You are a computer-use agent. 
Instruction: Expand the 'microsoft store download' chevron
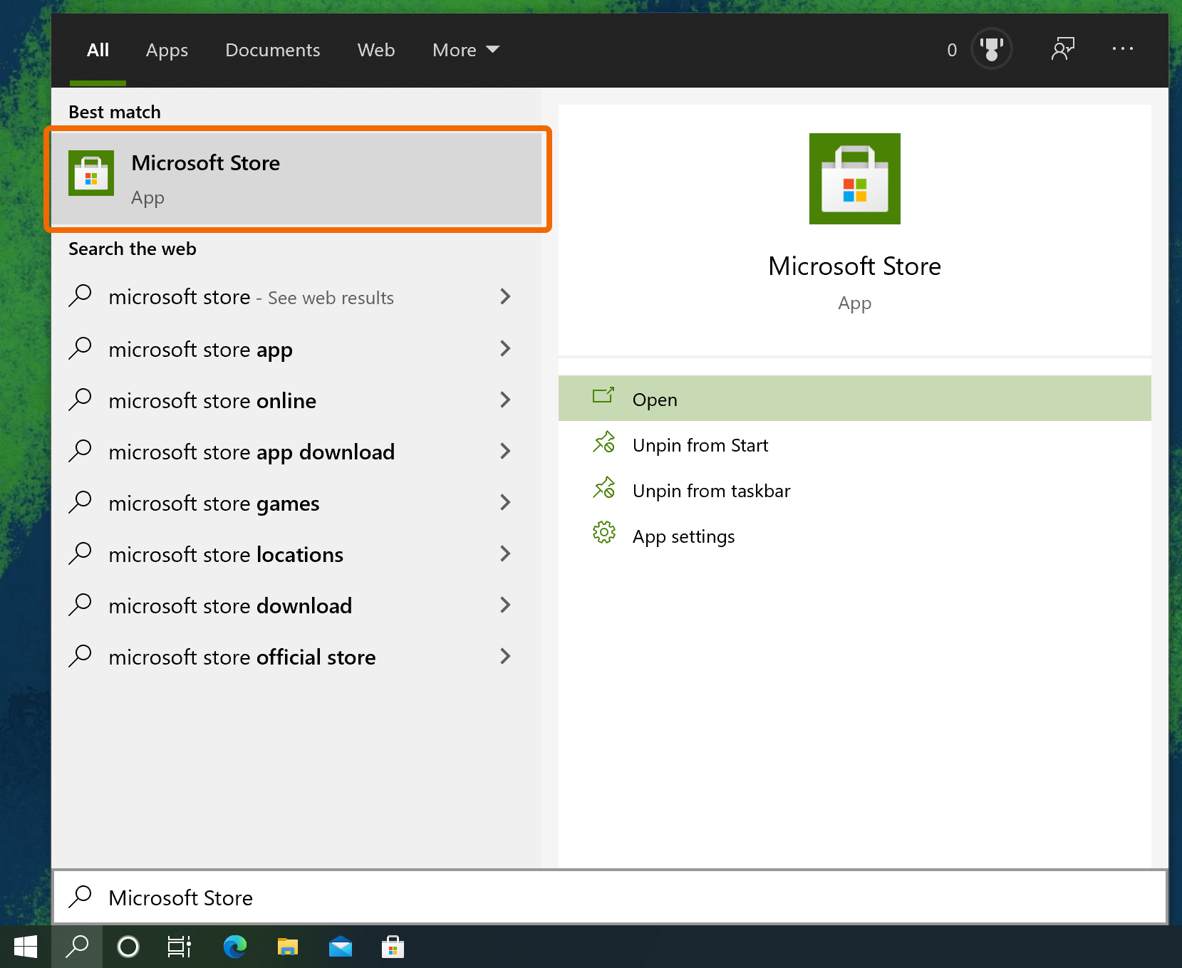point(505,605)
